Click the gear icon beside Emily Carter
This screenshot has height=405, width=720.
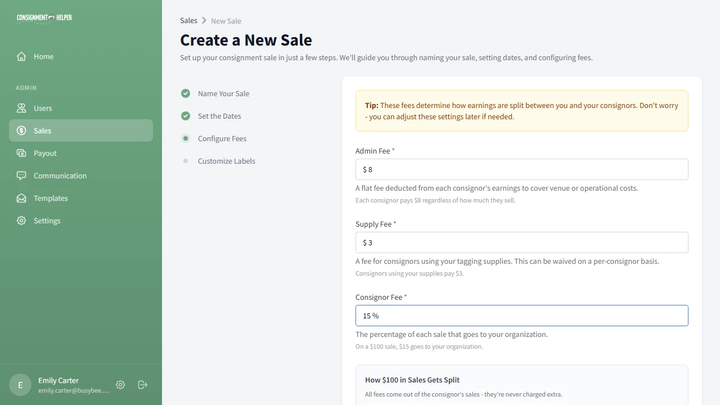pyautogui.click(x=120, y=385)
